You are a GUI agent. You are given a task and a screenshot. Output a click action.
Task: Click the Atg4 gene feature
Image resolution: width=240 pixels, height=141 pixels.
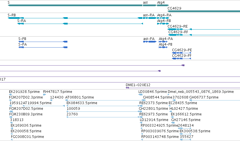(163, 5)
